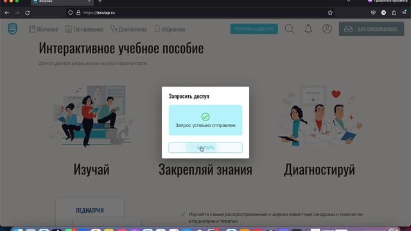The height and width of the screenshot is (231, 411).
Task: Open the Pocket save icon
Action: click(373, 13)
